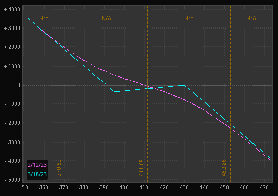Image resolution: width=278 pixels, height=196 pixels.
Task: Click the 390 x-axis price label
Action: 104,187
